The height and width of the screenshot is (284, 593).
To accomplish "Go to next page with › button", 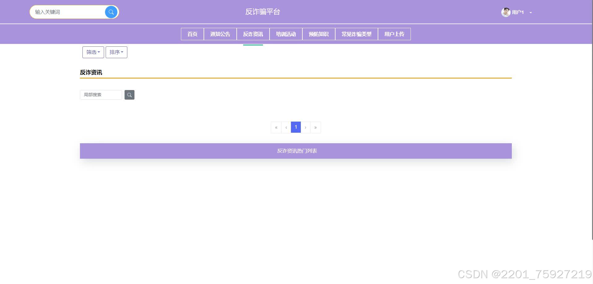I will (305, 127).
